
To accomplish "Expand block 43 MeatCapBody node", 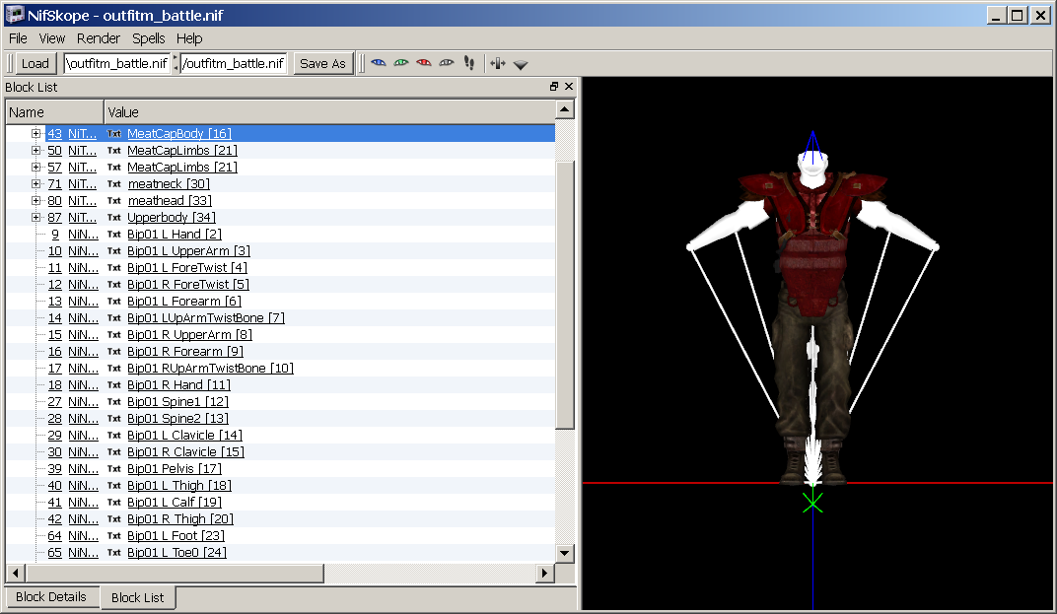I will [x=35, y=133].
